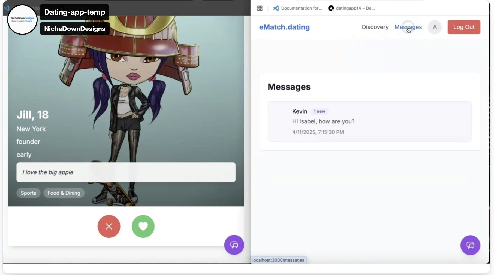Open Kevin's conversation card
494x275 pixels.
tap(369, 121)
